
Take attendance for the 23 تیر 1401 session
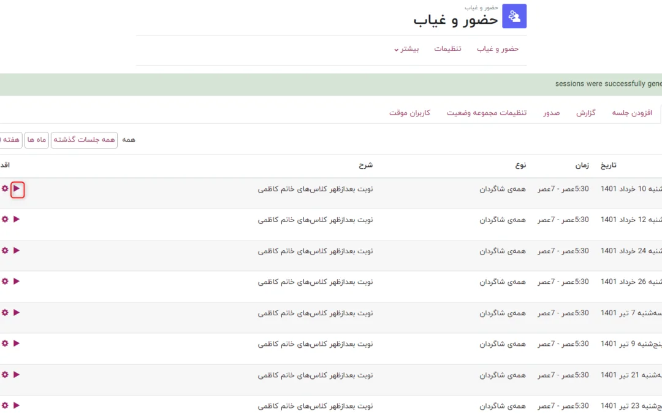coord(17,405)
